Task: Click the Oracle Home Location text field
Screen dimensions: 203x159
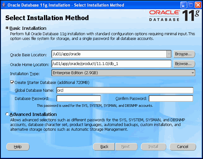Action: pyautogui.click(x=111, y=64)
